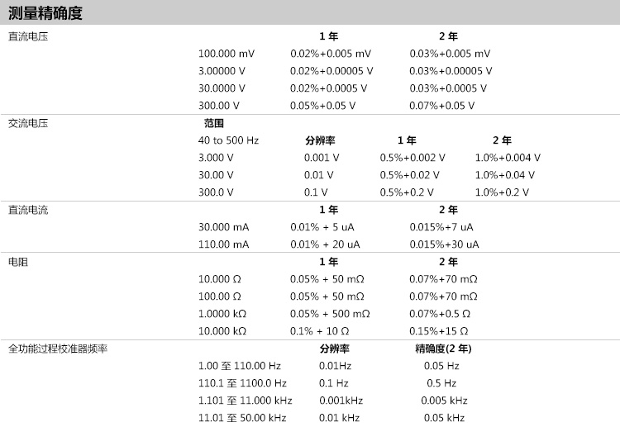Select the 直流电流 section label

(x=28, y=210)
